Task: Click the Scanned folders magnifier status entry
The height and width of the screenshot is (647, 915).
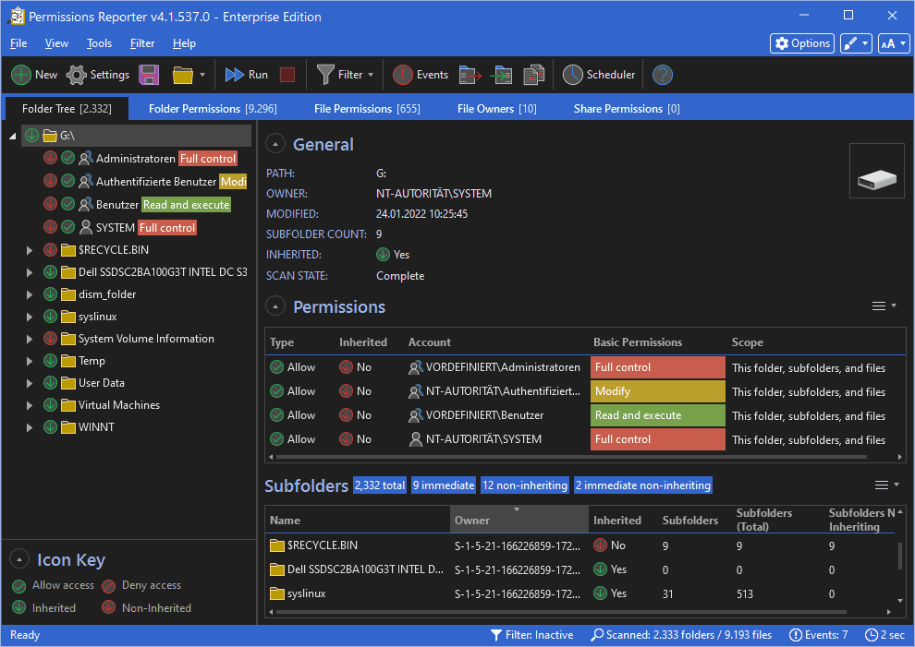Action: click(681, 635)
